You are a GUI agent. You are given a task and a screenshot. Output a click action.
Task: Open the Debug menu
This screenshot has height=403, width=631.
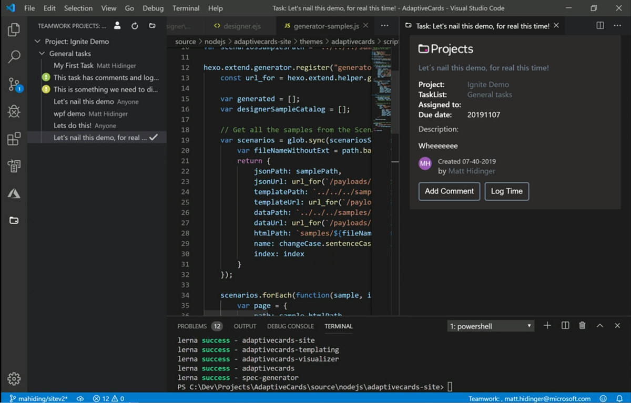coord(153,8)
